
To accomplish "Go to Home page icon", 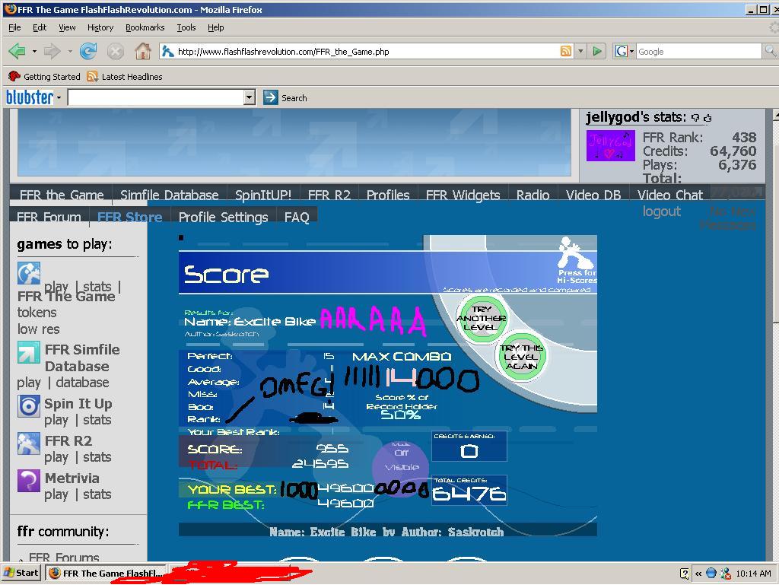I will tap(142, 51).
